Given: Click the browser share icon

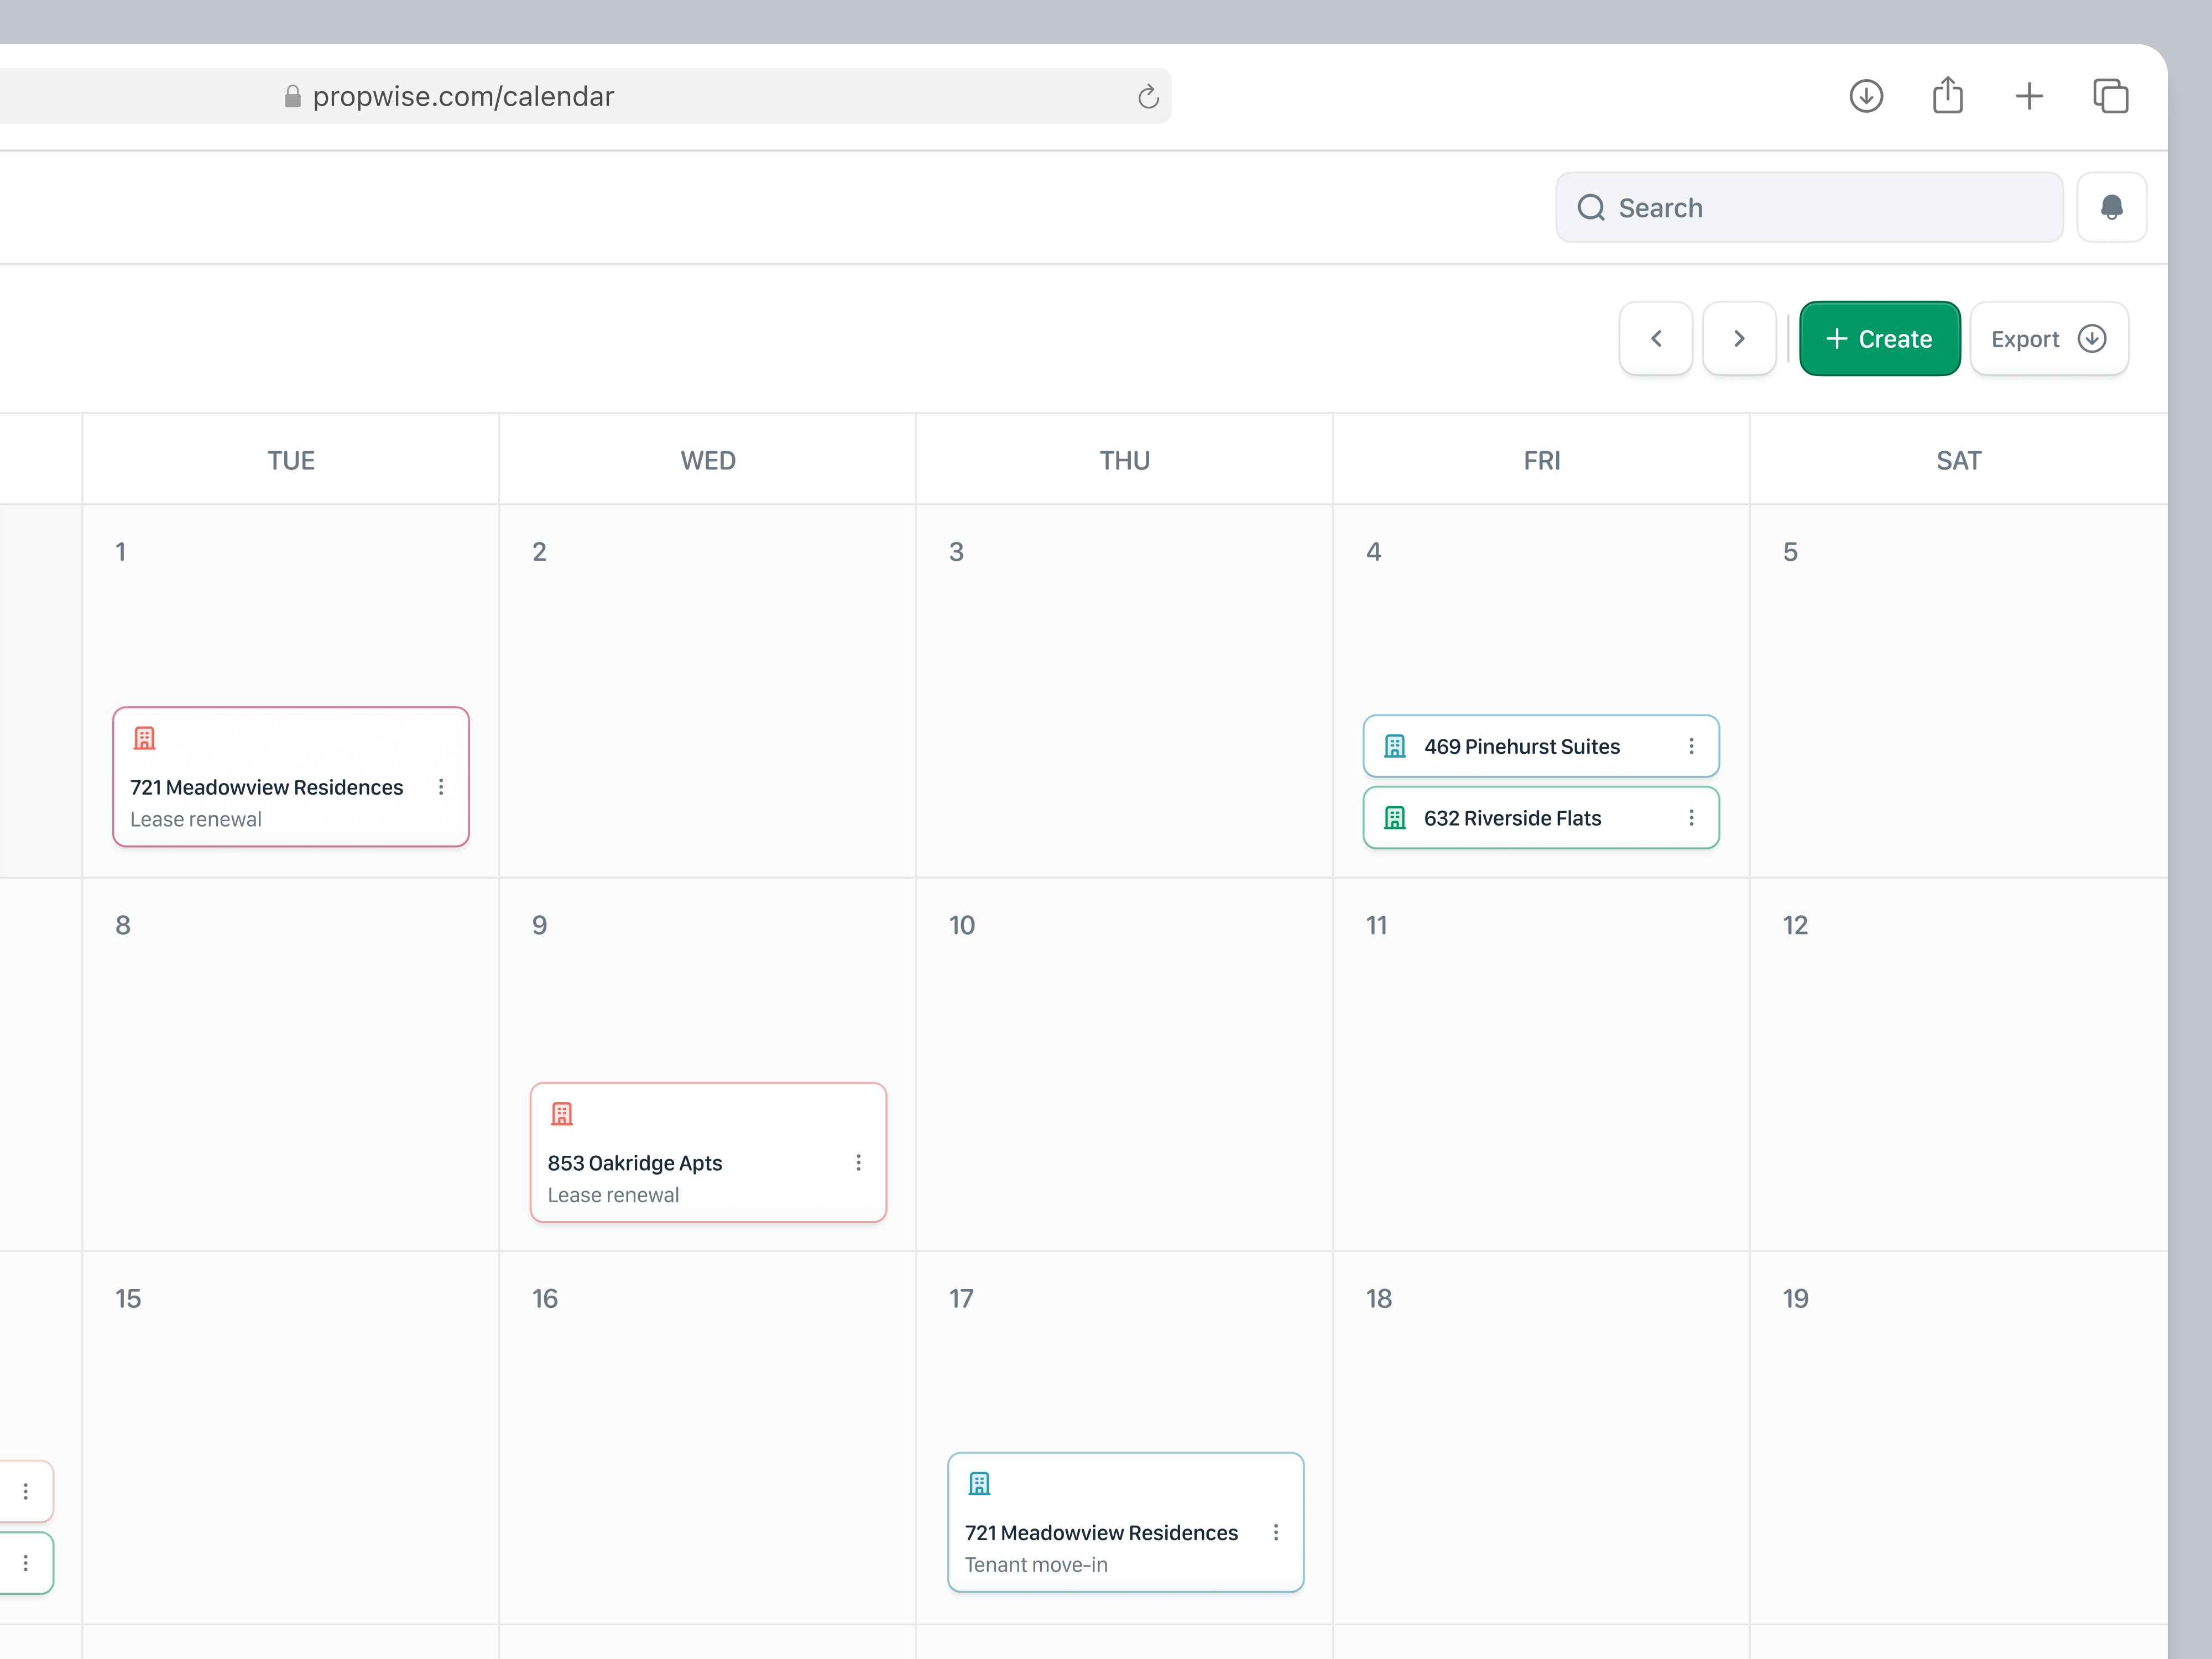Looking at the screenshot, I should tap(1947, 96).
